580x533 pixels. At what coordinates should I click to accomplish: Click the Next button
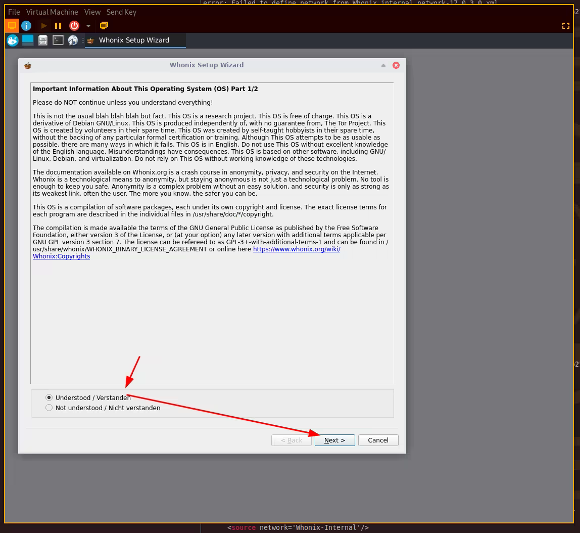335,440
